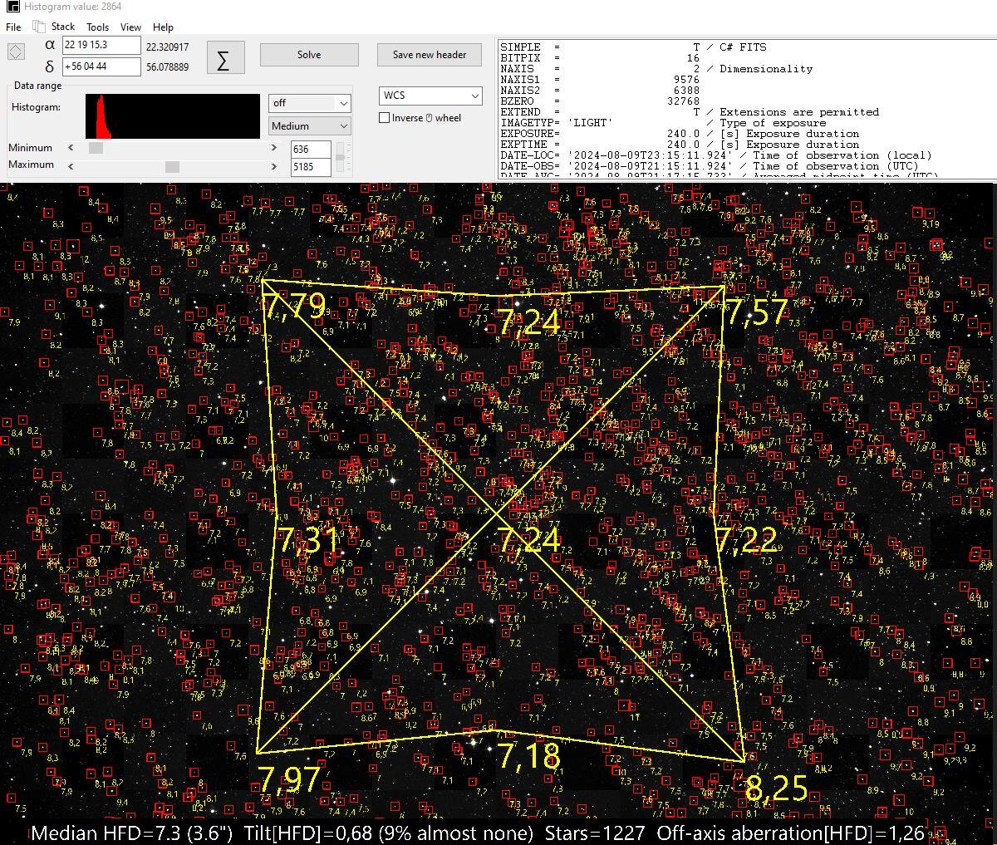Click right arrow of Minimum scrollbar
This screenshot has width=997, height=845.
(x=274, y=148)
